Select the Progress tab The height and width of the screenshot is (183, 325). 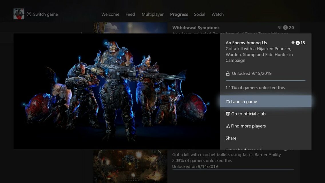point(179,14)
